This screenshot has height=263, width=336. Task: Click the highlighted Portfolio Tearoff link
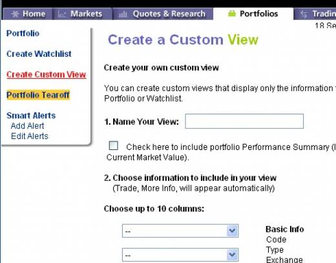(38, 95)
